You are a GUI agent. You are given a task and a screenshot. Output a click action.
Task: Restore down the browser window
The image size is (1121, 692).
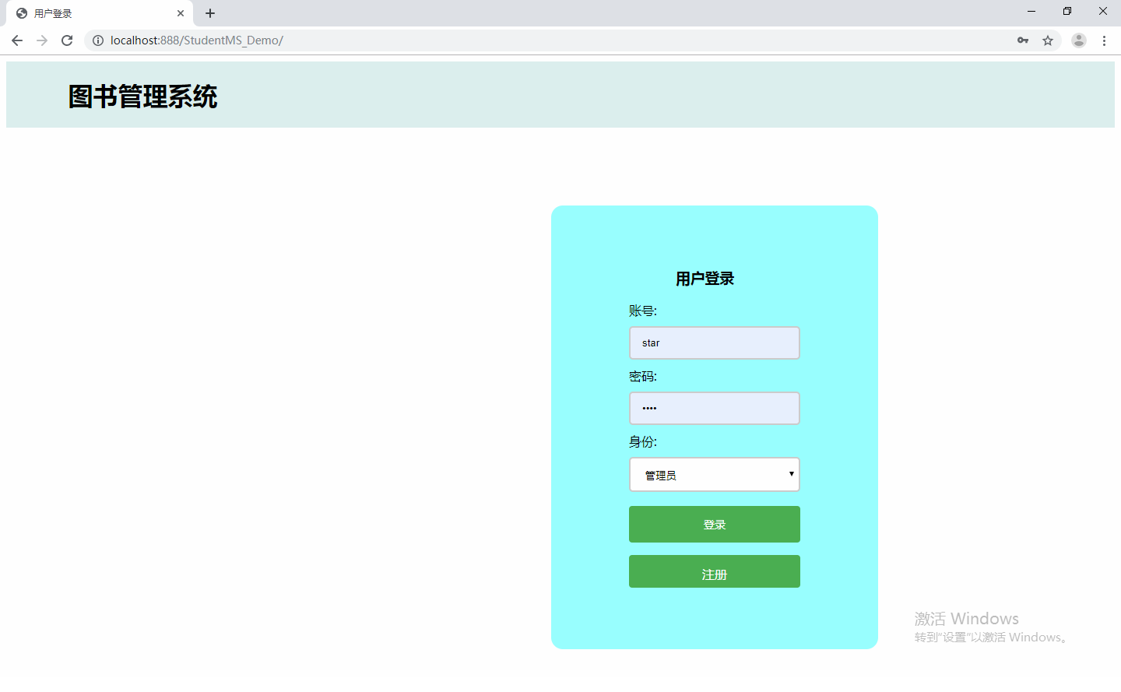(x=1067, y=12)
